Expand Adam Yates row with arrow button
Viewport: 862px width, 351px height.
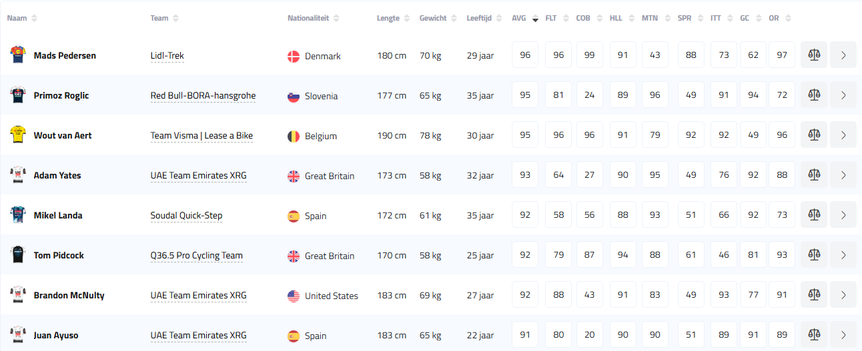tap(843, 175)
